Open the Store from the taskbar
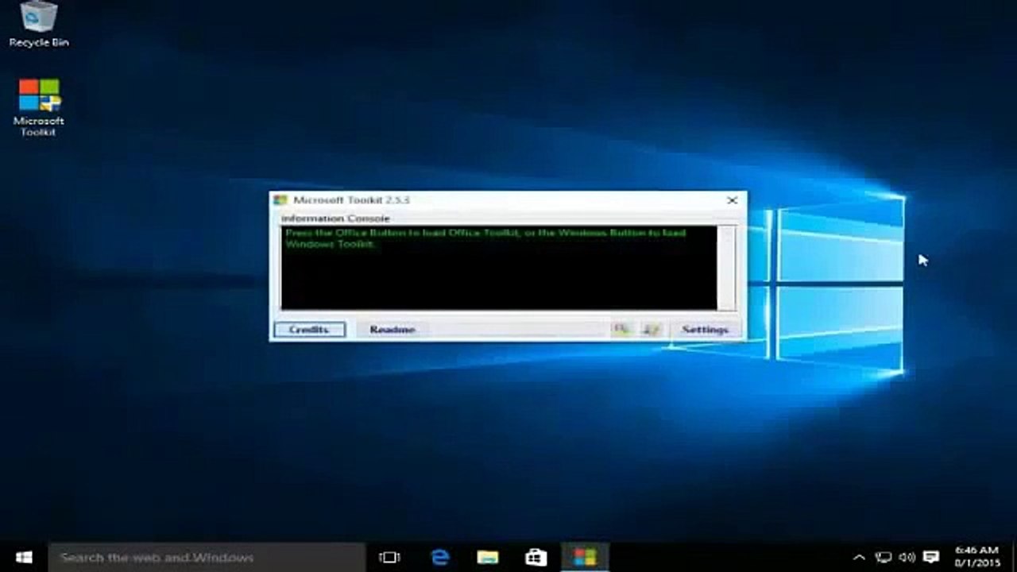Image resolution: width=1017 pixels, height=572 pixels. click(536, 557)
